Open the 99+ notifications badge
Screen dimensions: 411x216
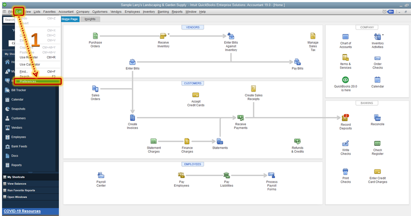tap(390, 12)
